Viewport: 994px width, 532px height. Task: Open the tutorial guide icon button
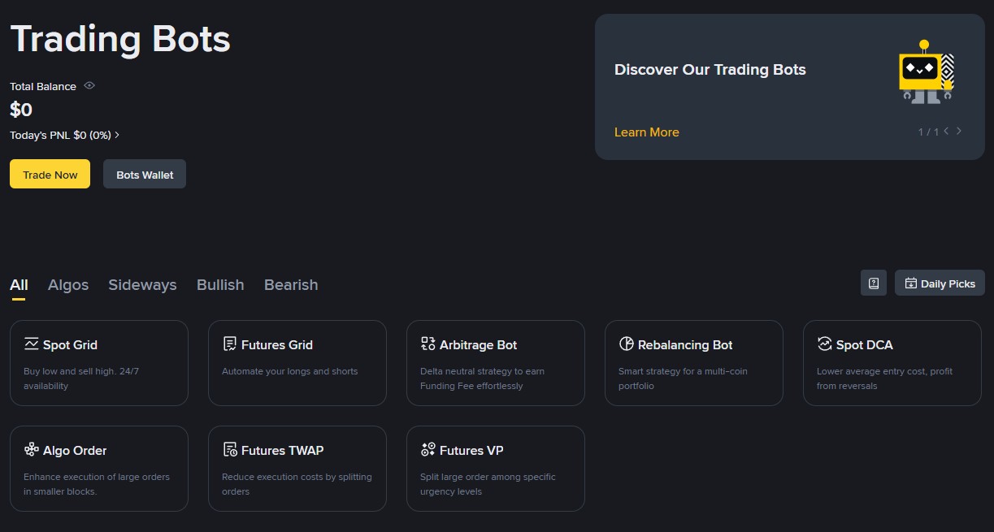874,283
